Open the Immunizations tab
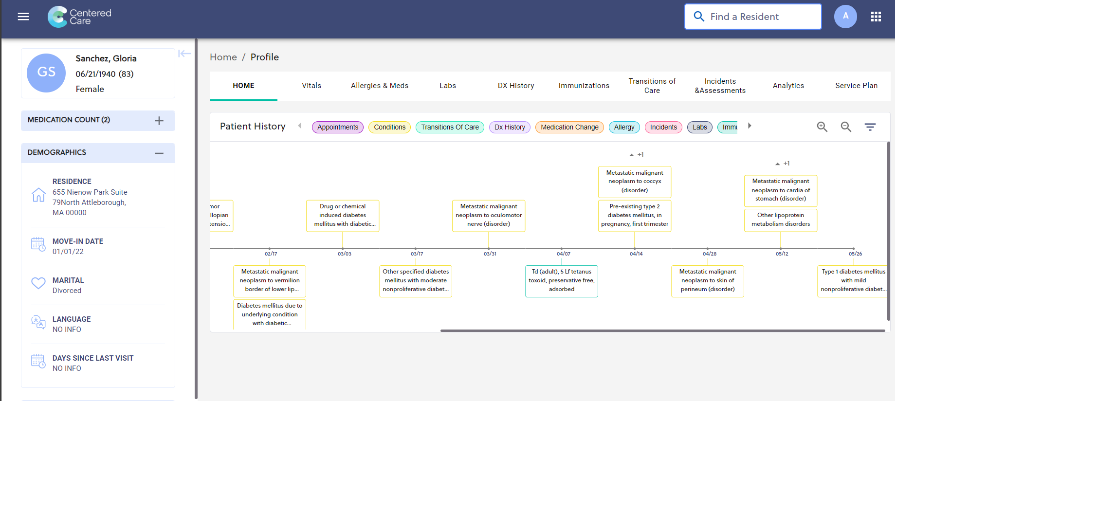The height and width of the screenshot is (532, 1116). (584, 85)
